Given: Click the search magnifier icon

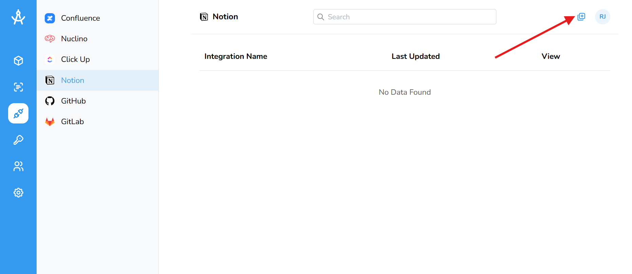Looking at the screenshot, I should pos(321,17).
